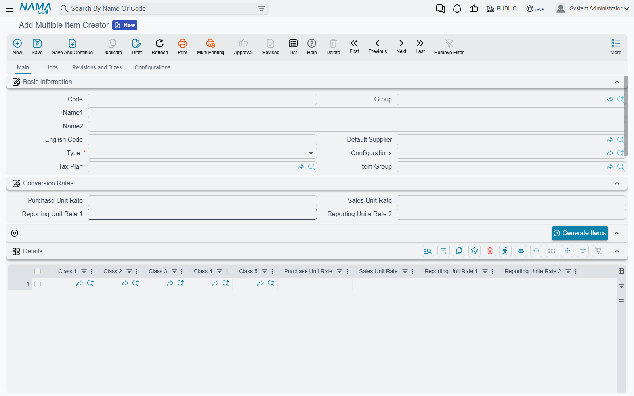
Task: Click the New toolbar icon
Action: click(x=17, y=47)
